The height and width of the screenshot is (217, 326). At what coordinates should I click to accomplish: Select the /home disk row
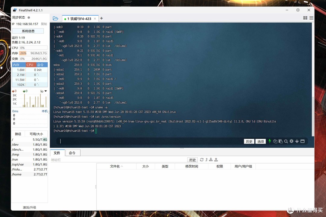click(x=29, y=175)
